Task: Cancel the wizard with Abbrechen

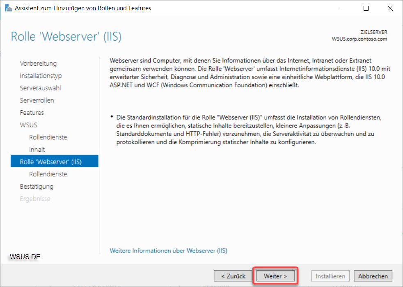Action: click(373, 276)
